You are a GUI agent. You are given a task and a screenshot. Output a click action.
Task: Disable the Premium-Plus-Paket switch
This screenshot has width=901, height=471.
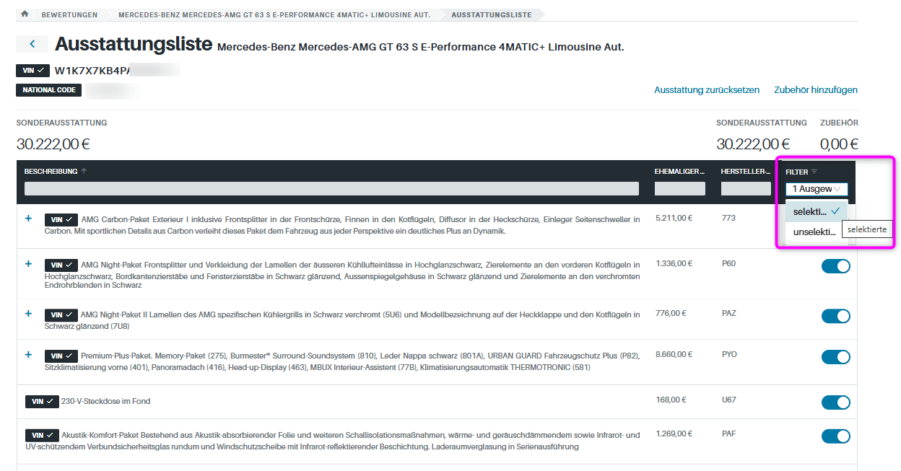836,357
